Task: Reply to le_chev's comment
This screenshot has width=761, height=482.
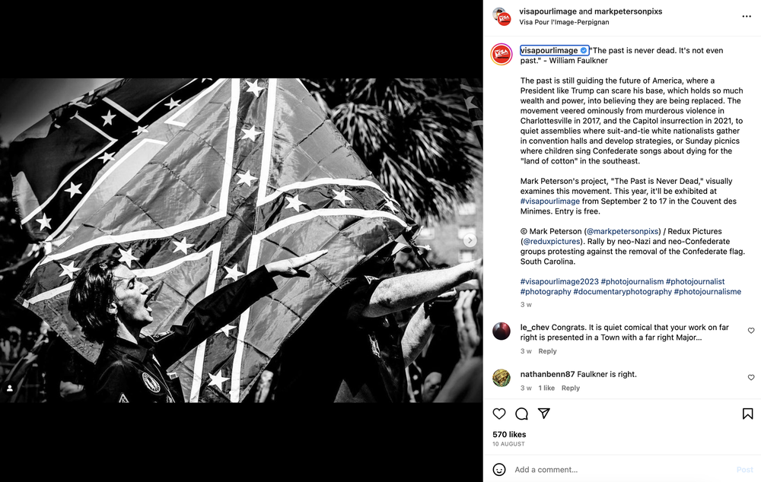Action: click(547, 351)
